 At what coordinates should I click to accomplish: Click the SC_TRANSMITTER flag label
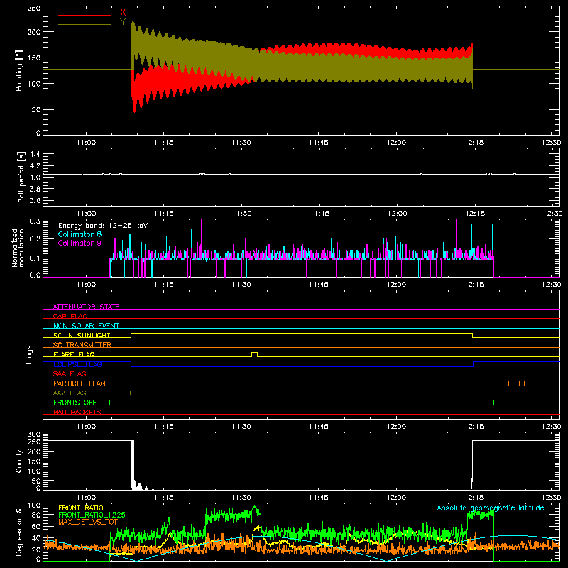click(82, 344)
